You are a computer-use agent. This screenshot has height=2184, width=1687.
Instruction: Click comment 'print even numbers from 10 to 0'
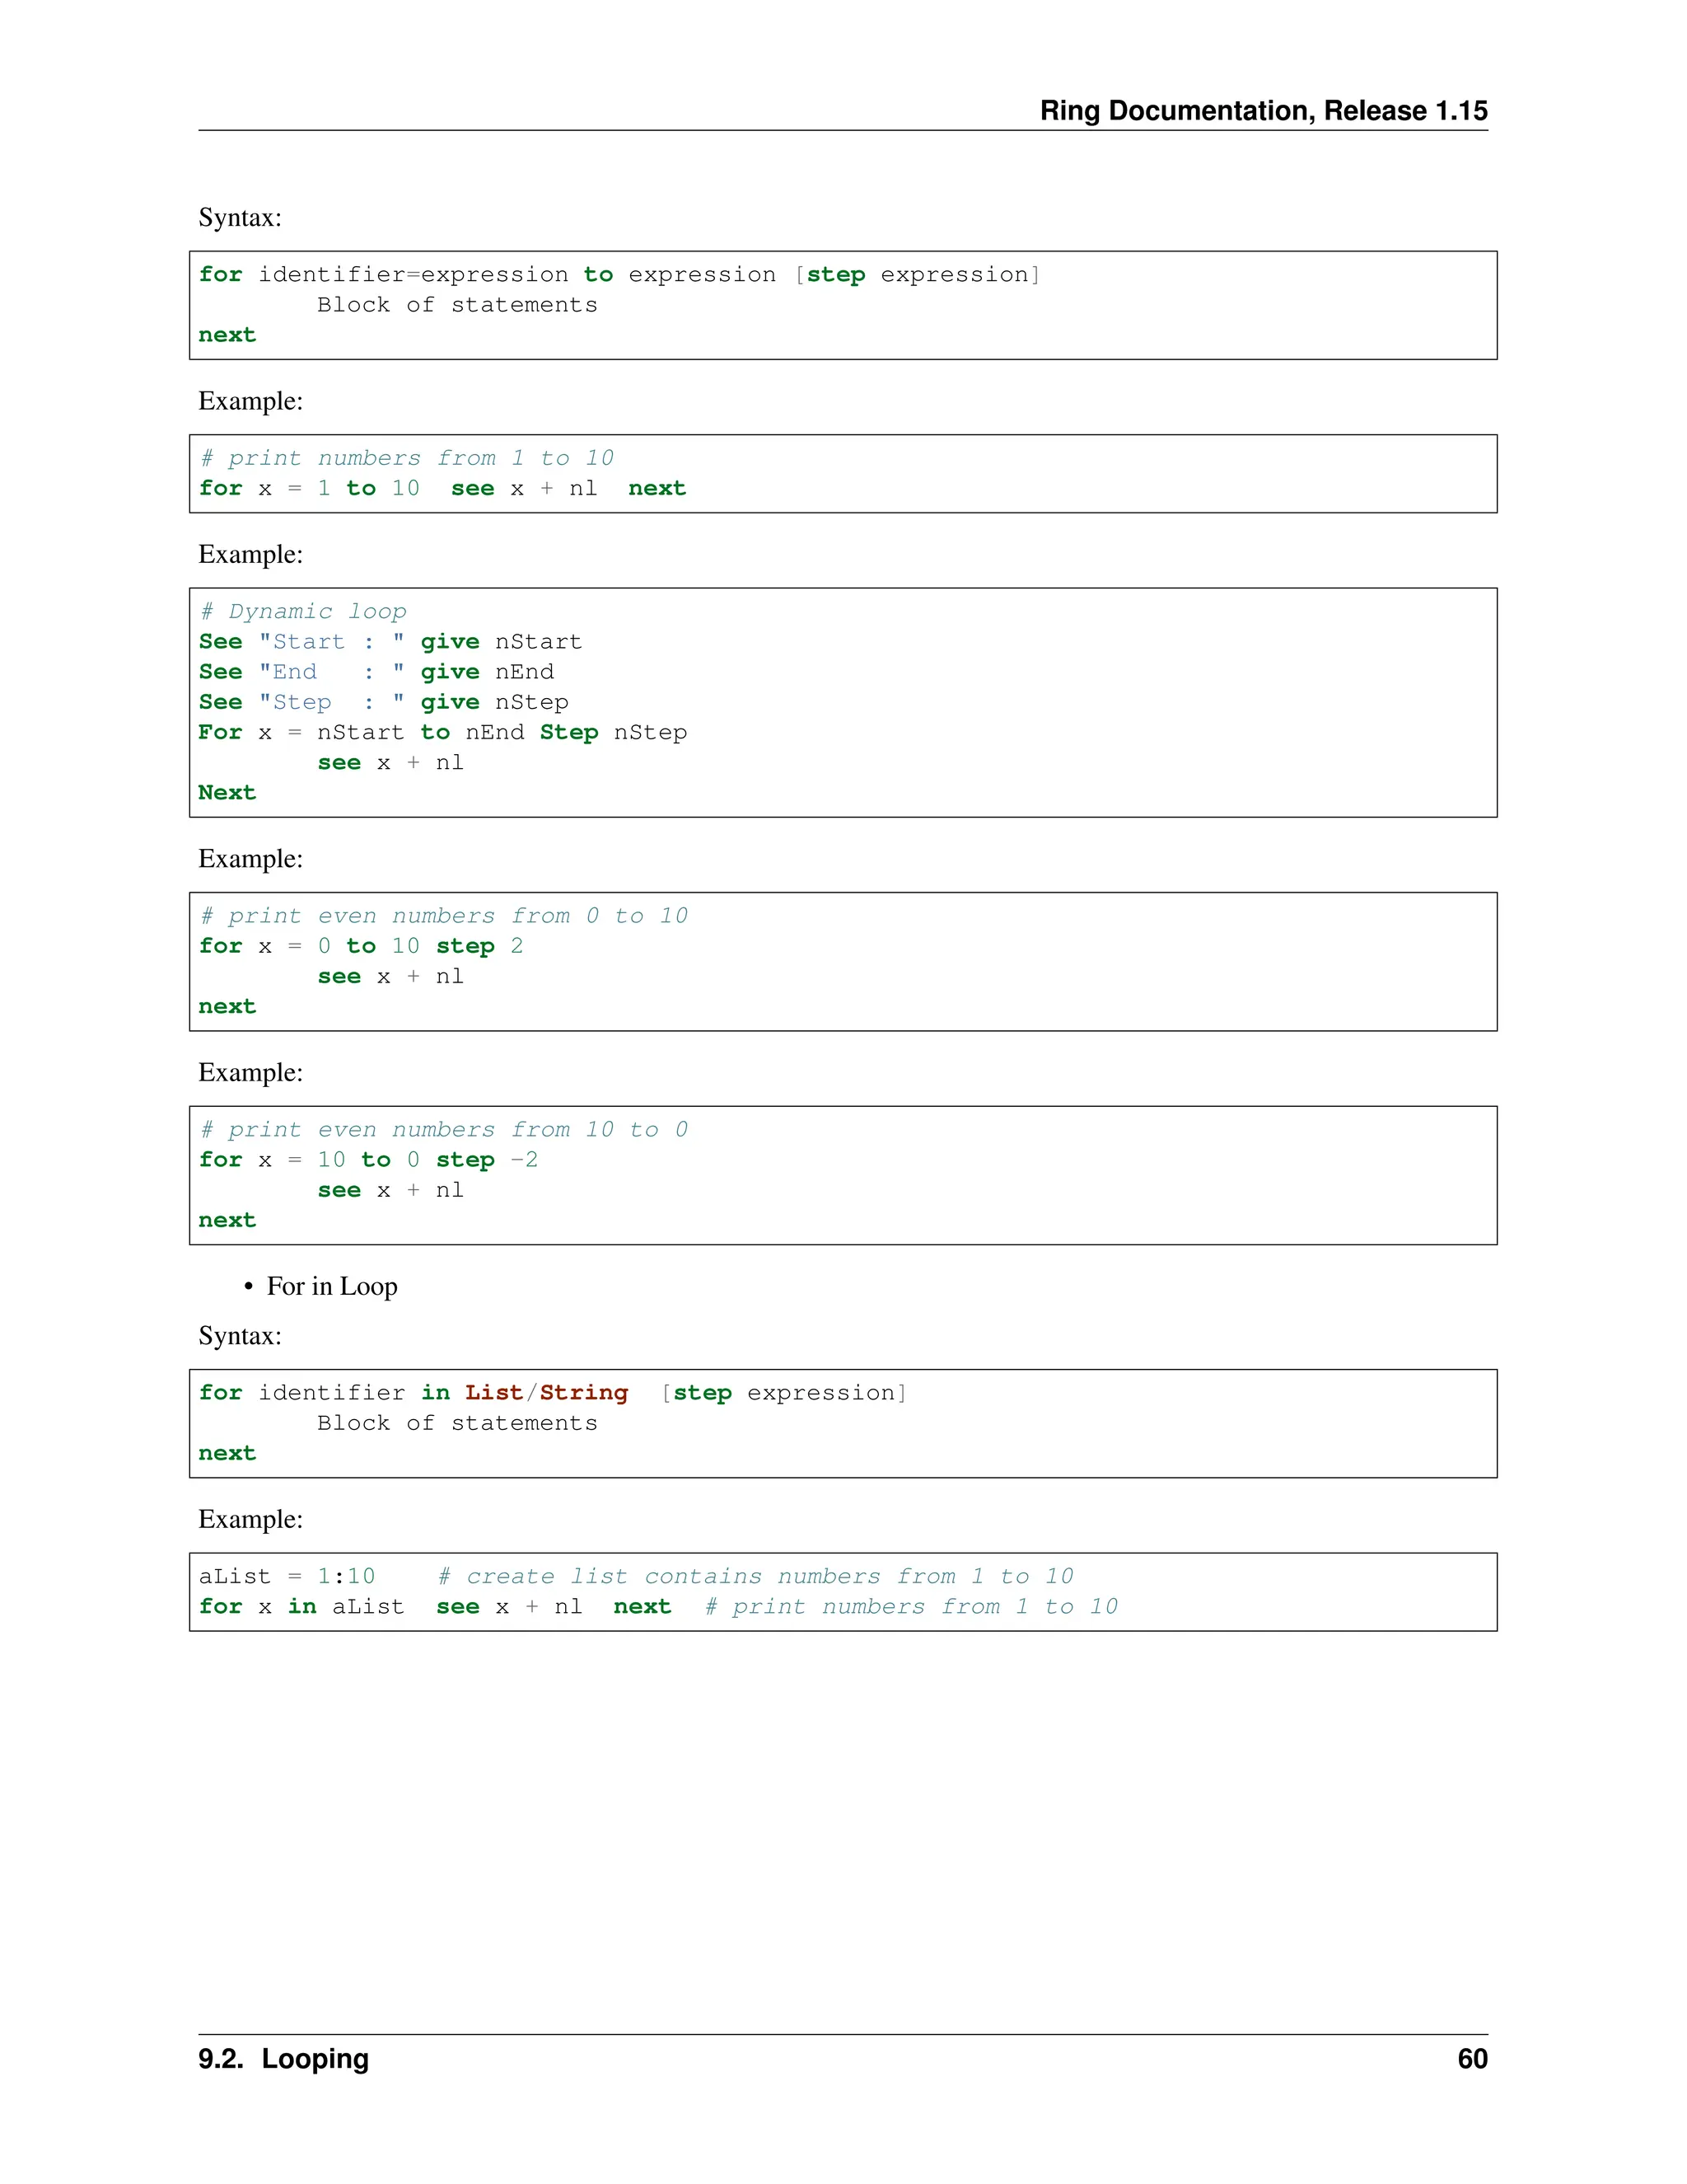444,1130
